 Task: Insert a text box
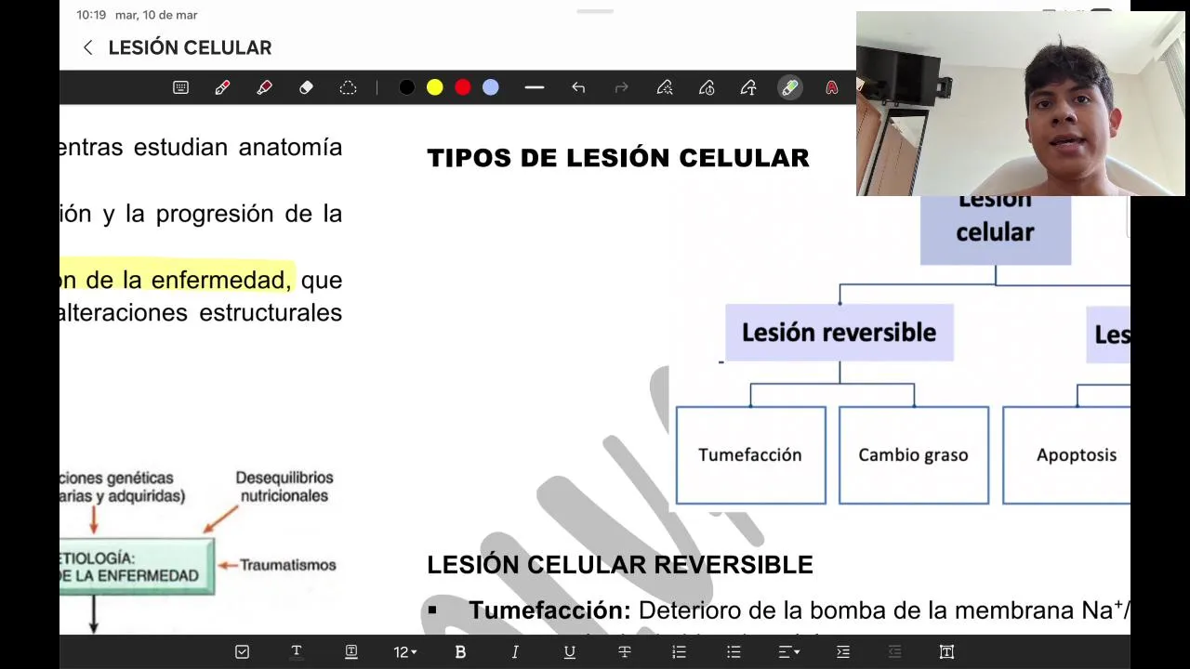(946, 651)
